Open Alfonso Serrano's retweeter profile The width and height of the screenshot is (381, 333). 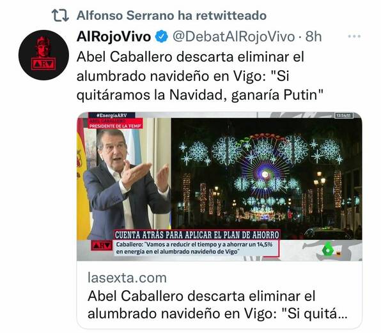(x=126, y=15)
